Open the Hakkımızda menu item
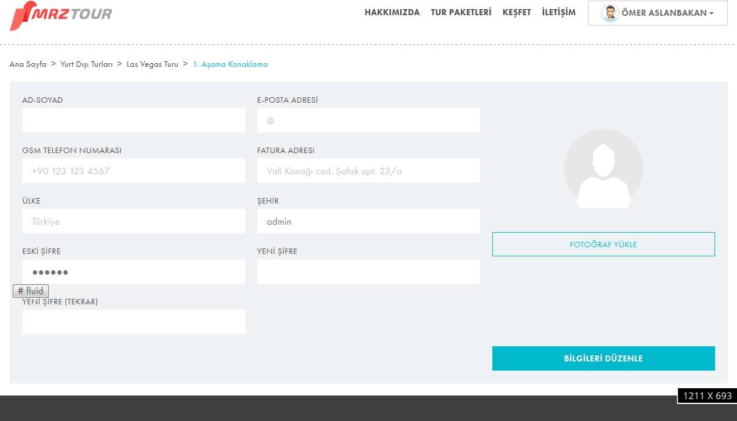Image resolution: width=737 pixels, height=421 pixels. point(392,12)
